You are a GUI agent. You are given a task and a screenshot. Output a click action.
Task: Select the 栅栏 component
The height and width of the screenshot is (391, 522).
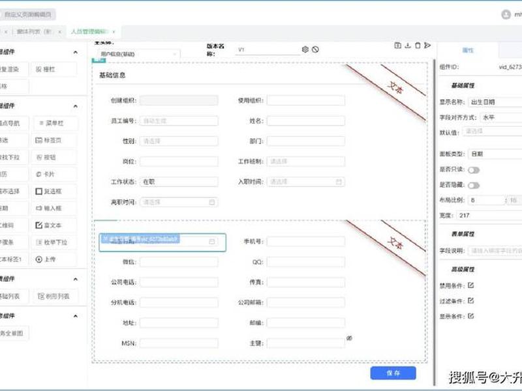[54, 69]
